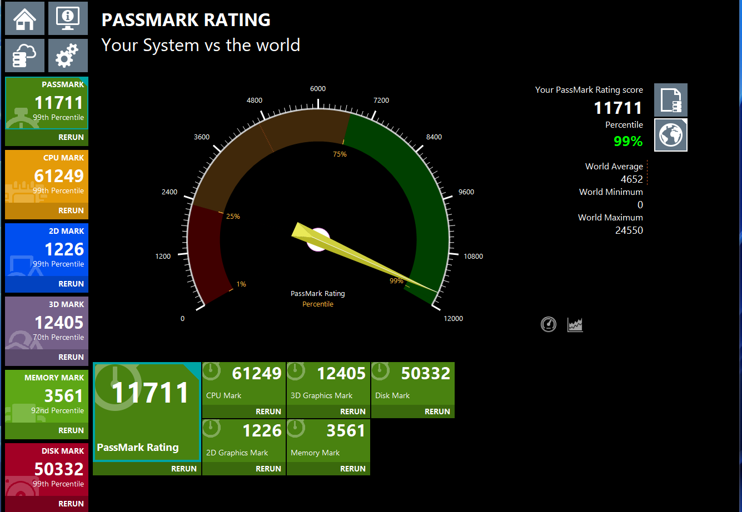742x512 pixels.
Task: Open the settings gears icon
Action: tap(68, 56)
